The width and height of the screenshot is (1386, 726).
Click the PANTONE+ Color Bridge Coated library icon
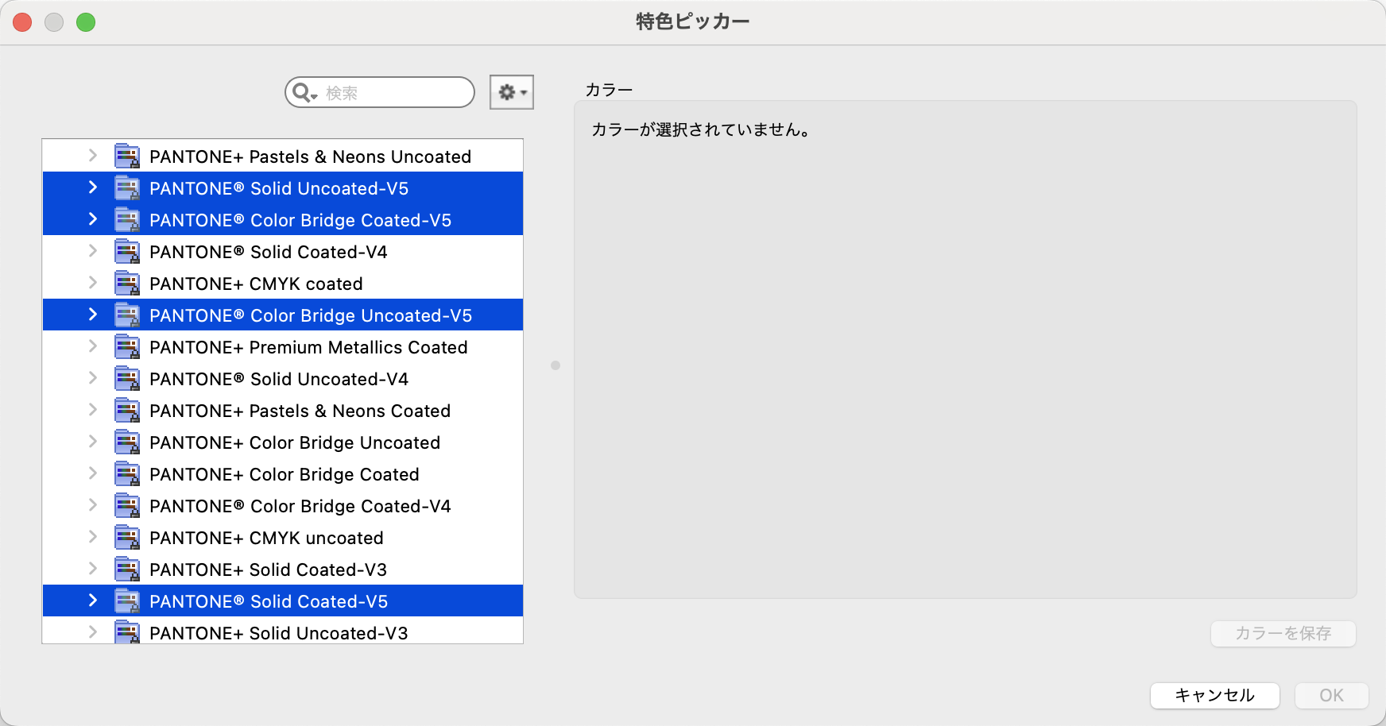127,473
